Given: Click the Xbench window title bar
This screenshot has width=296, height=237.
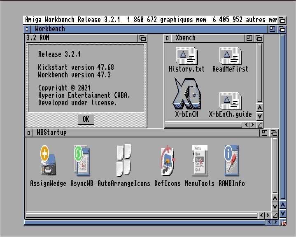Looking at the screenshot, I should tap(207, 38).
